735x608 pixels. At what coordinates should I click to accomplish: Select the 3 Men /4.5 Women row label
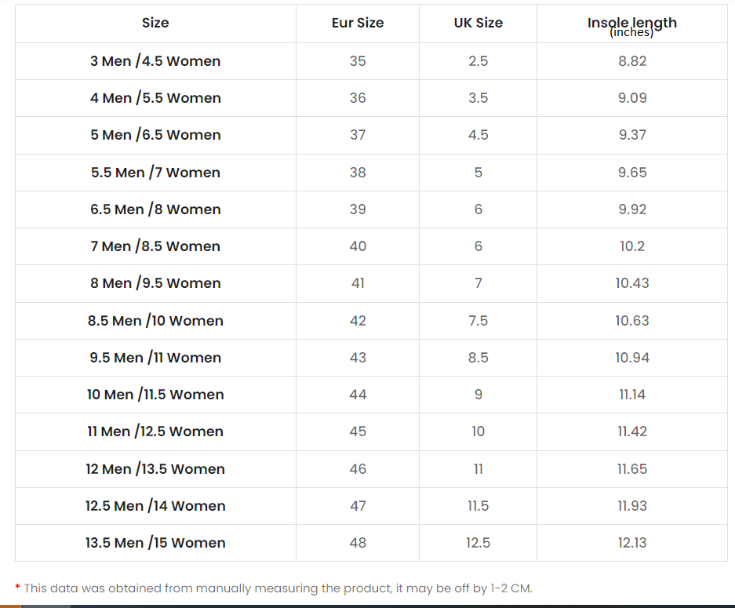click(x=155, y=61)
